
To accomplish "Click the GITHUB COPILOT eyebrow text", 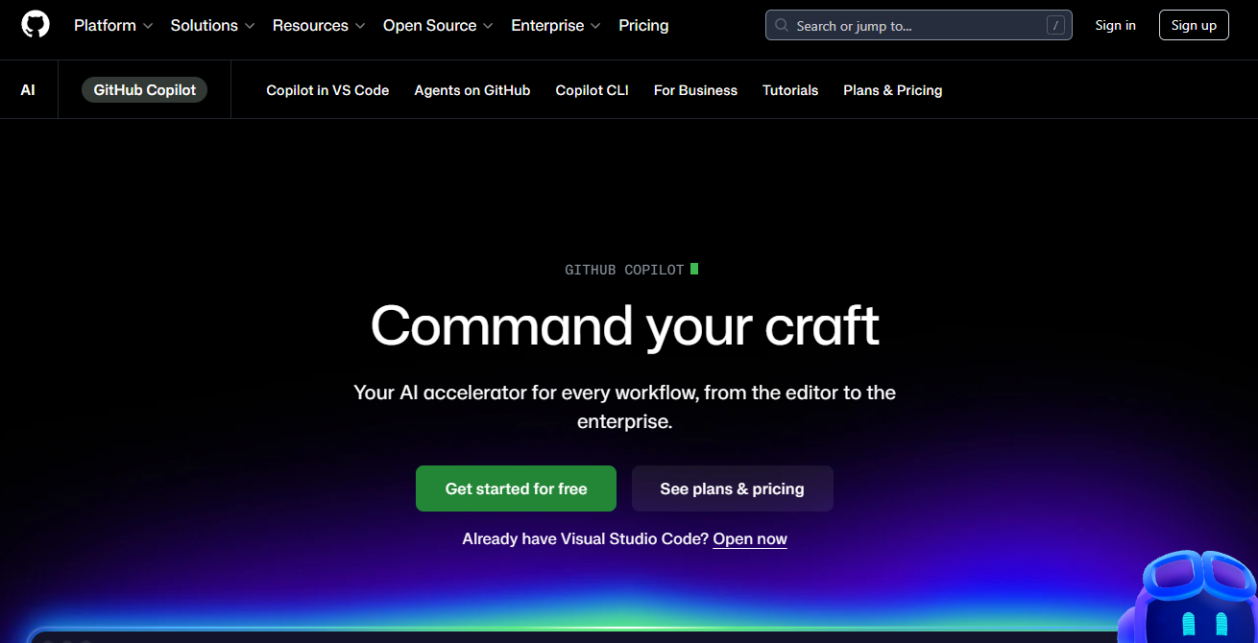I will [x=624, y=270].
